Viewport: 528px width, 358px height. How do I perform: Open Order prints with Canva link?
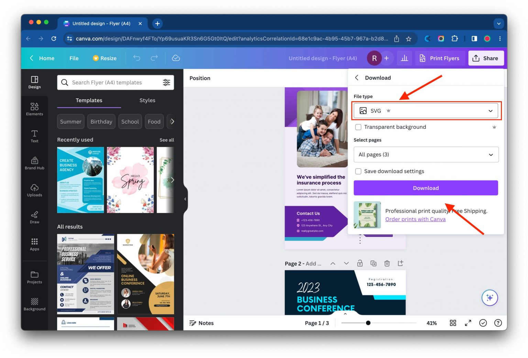pyautogui.click(x=415, y=219)
